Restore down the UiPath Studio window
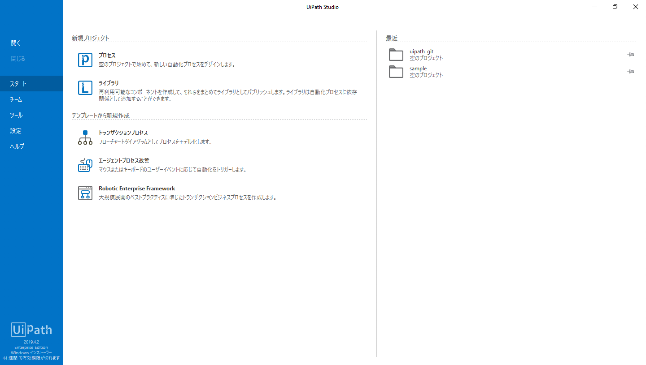The image size is (646, 365). pyautogui.click(x=615, y=7)
